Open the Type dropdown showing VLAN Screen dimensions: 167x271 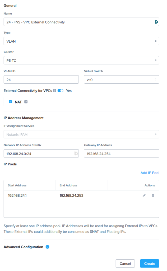81,41
